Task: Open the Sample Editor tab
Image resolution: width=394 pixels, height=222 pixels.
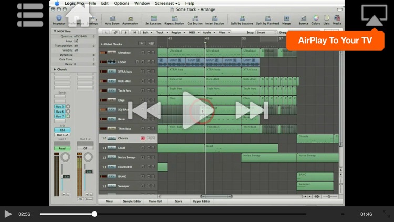Action: 132,201
